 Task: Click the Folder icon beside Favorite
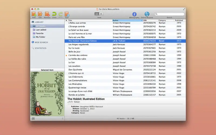34,33
